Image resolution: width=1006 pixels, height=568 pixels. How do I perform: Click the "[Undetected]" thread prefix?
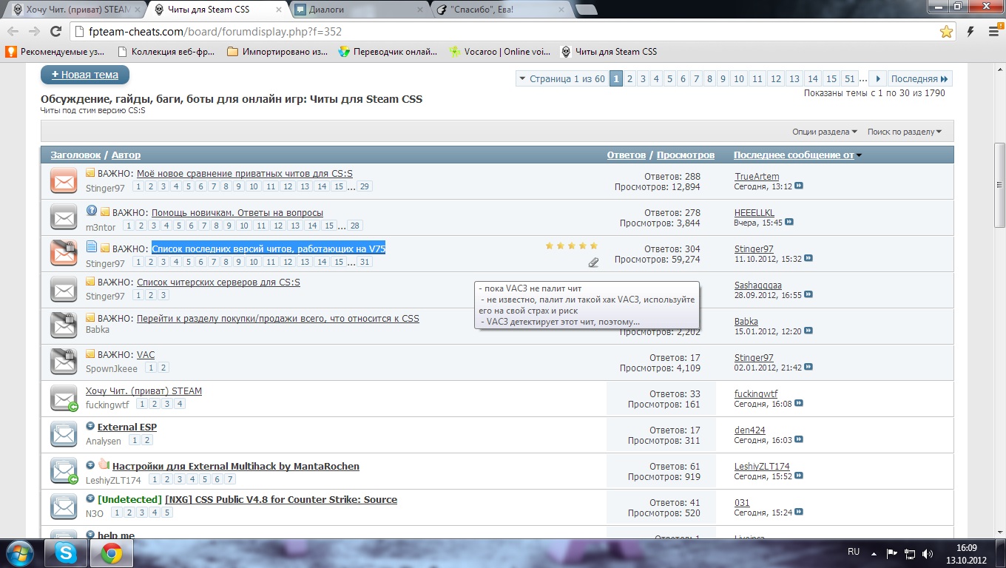pyautogui.click(x=129, y=500)
